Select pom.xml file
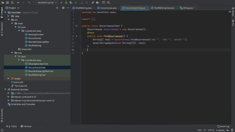The height and width of the screenshot is (132, 235). click(x=19, y=82)
